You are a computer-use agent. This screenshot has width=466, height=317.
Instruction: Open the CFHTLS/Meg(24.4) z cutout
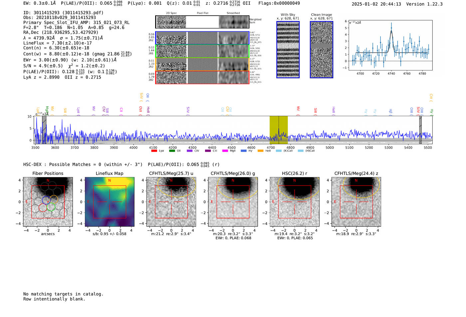point(356,202)
